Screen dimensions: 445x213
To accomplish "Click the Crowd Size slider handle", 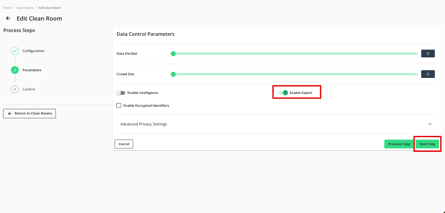I will pos(173,74).
